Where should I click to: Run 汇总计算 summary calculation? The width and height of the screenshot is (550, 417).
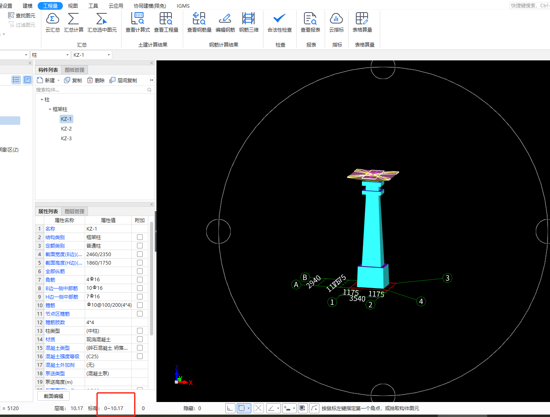pos(74,22)
